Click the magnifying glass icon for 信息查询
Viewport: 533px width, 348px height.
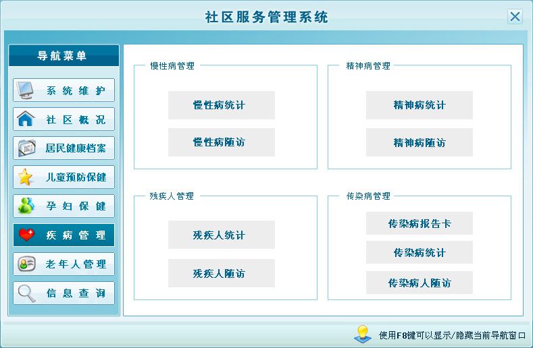27,293
